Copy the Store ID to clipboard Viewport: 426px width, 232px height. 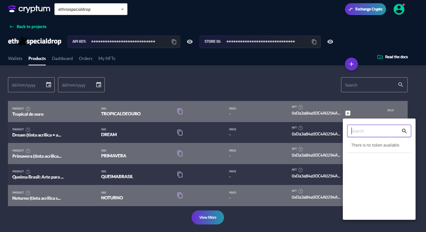click(x=314, y=42)
